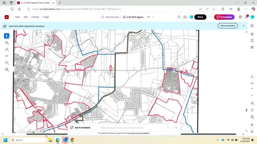The width and height of the screenshot is (257, 144).
Task: Dismiss the document summary banner
Action: (244, 26)
